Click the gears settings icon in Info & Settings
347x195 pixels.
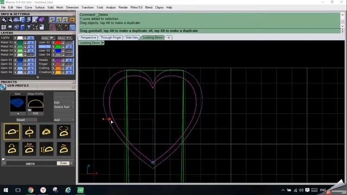[4, 20]
